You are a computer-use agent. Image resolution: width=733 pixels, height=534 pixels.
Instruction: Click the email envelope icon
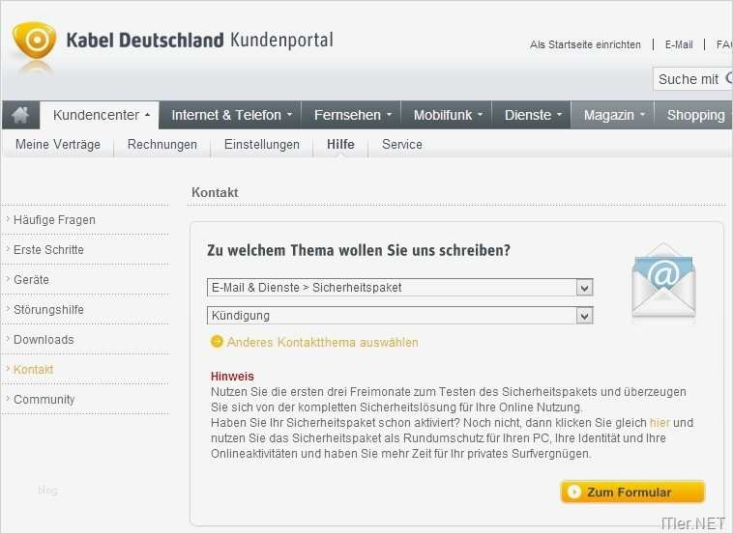(x=663, y=281)
